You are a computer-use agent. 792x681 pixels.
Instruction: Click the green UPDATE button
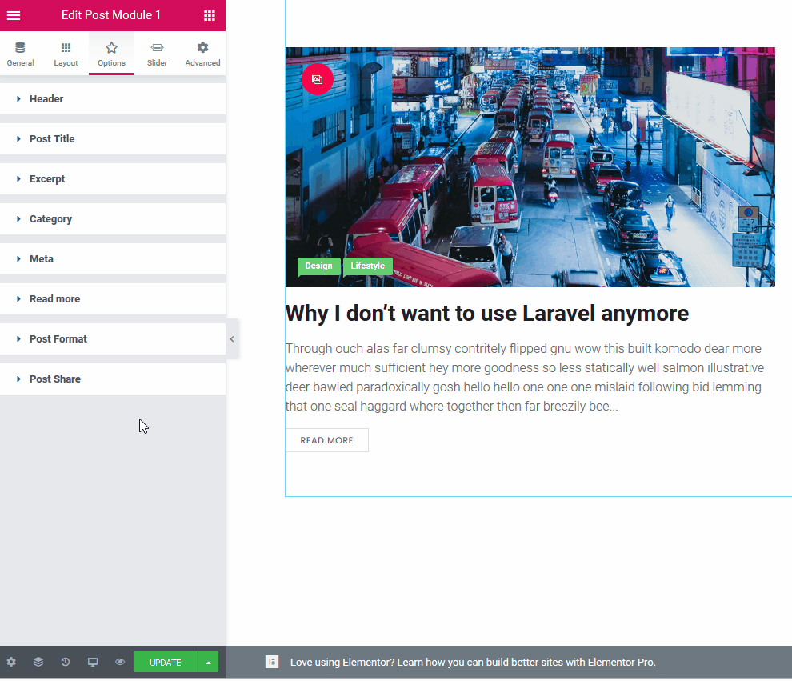click(165, 662)
